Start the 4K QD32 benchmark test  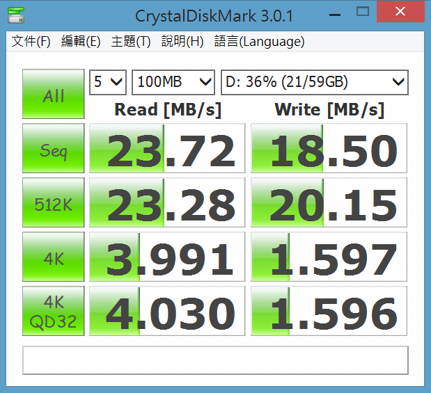pos(54,311)
